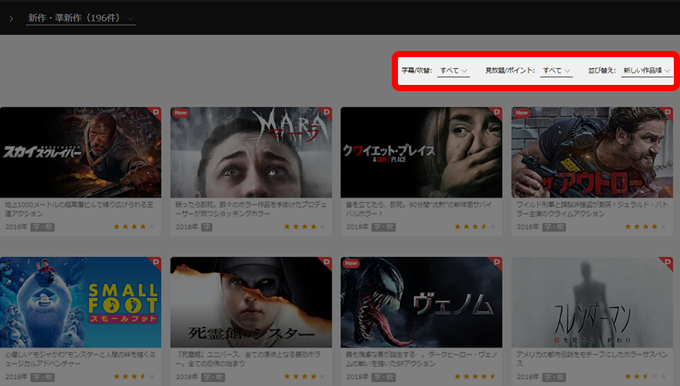Click description beginning 『死霊館』ユニバース
Viewport: 680px width, 386px height.
(249, 359)
